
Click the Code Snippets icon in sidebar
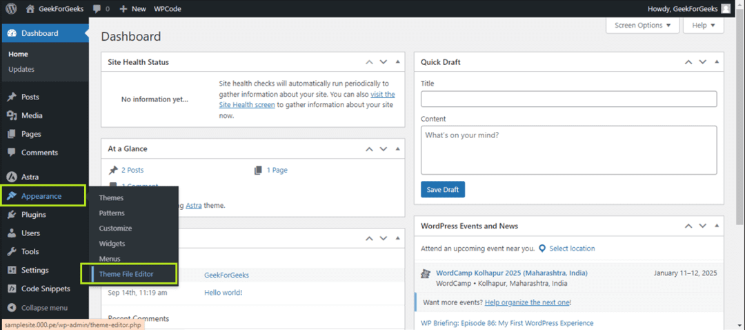point(12,289)
